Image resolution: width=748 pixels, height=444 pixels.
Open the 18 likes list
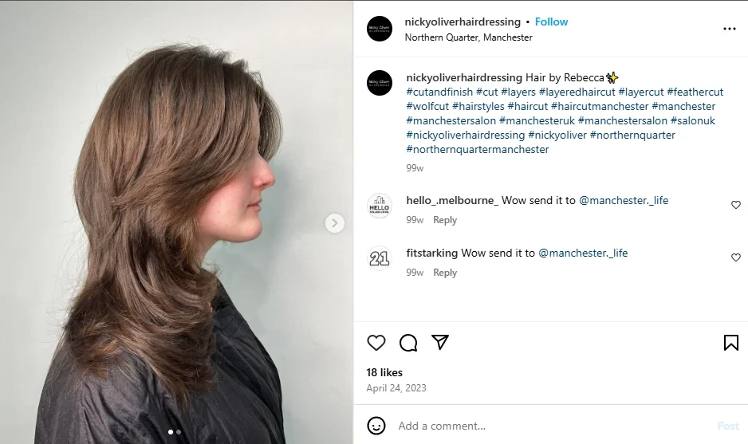tap(384, 372)
